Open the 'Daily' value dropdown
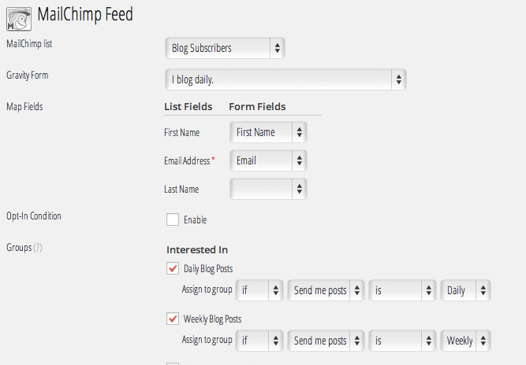This screenshot has height=365, width=526. point(465,290)
